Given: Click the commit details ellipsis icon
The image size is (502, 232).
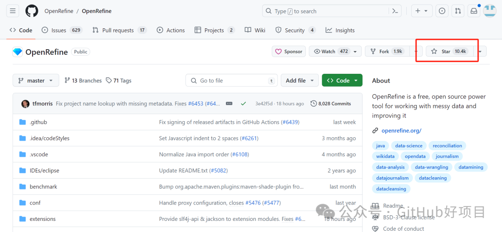Looking at the screenshot, I should pyautogui.click(x=229, y=103).
